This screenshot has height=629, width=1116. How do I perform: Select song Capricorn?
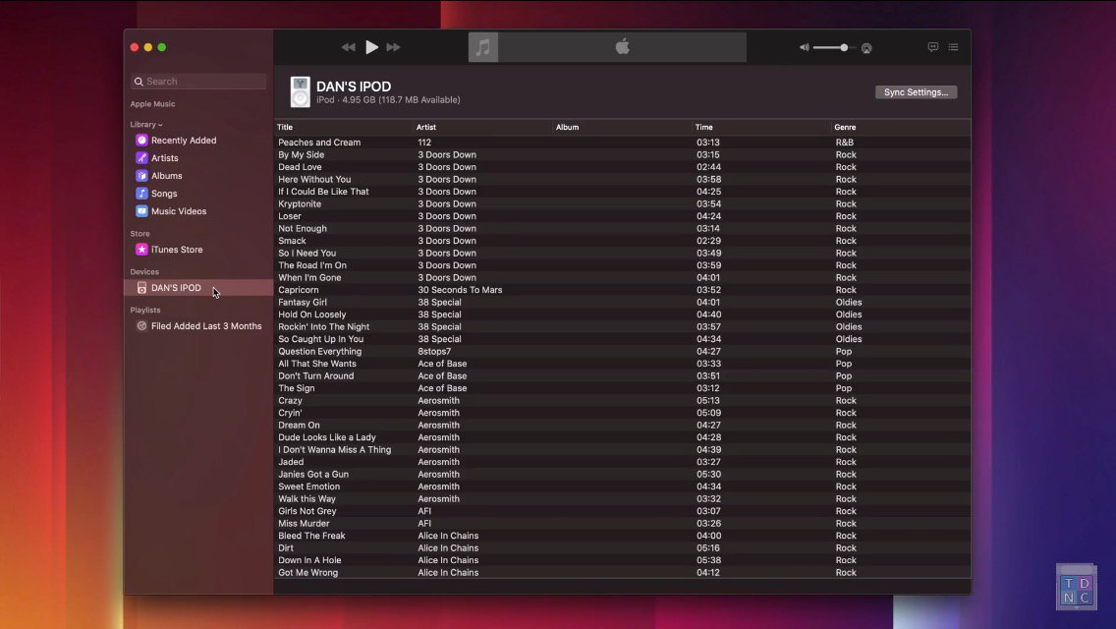[x=299, y=290]
